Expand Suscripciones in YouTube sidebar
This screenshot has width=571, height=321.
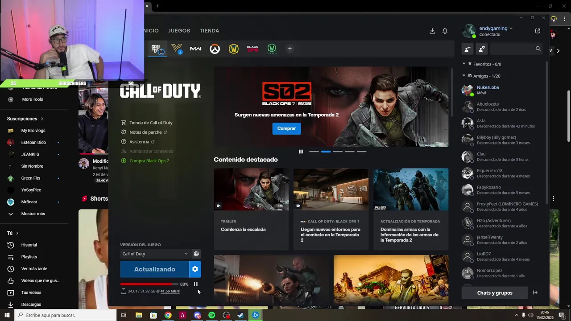pos(25,119)
